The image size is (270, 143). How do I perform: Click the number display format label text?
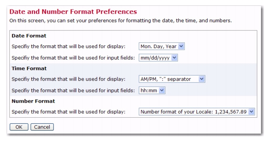(68, 112)
